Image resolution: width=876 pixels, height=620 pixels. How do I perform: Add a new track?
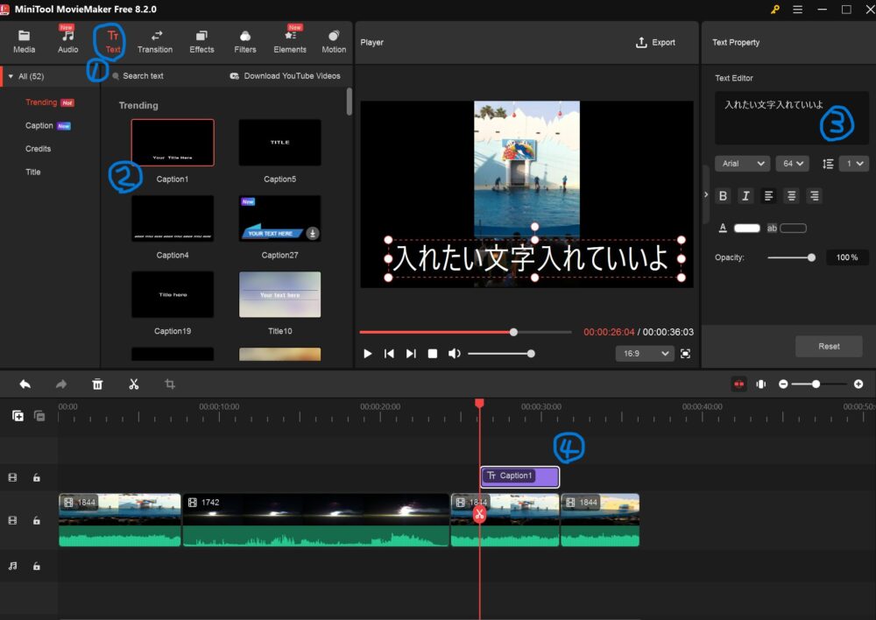coord(18,416)
